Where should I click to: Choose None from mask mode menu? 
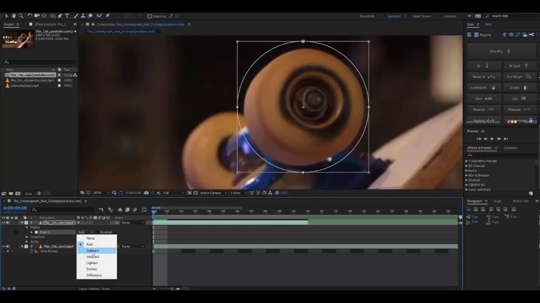[x=97, y=238]
